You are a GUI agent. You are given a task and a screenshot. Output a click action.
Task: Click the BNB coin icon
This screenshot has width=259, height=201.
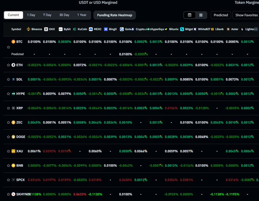tap(13, 166)
